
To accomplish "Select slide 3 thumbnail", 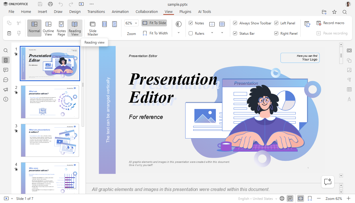I will (50, 140).
